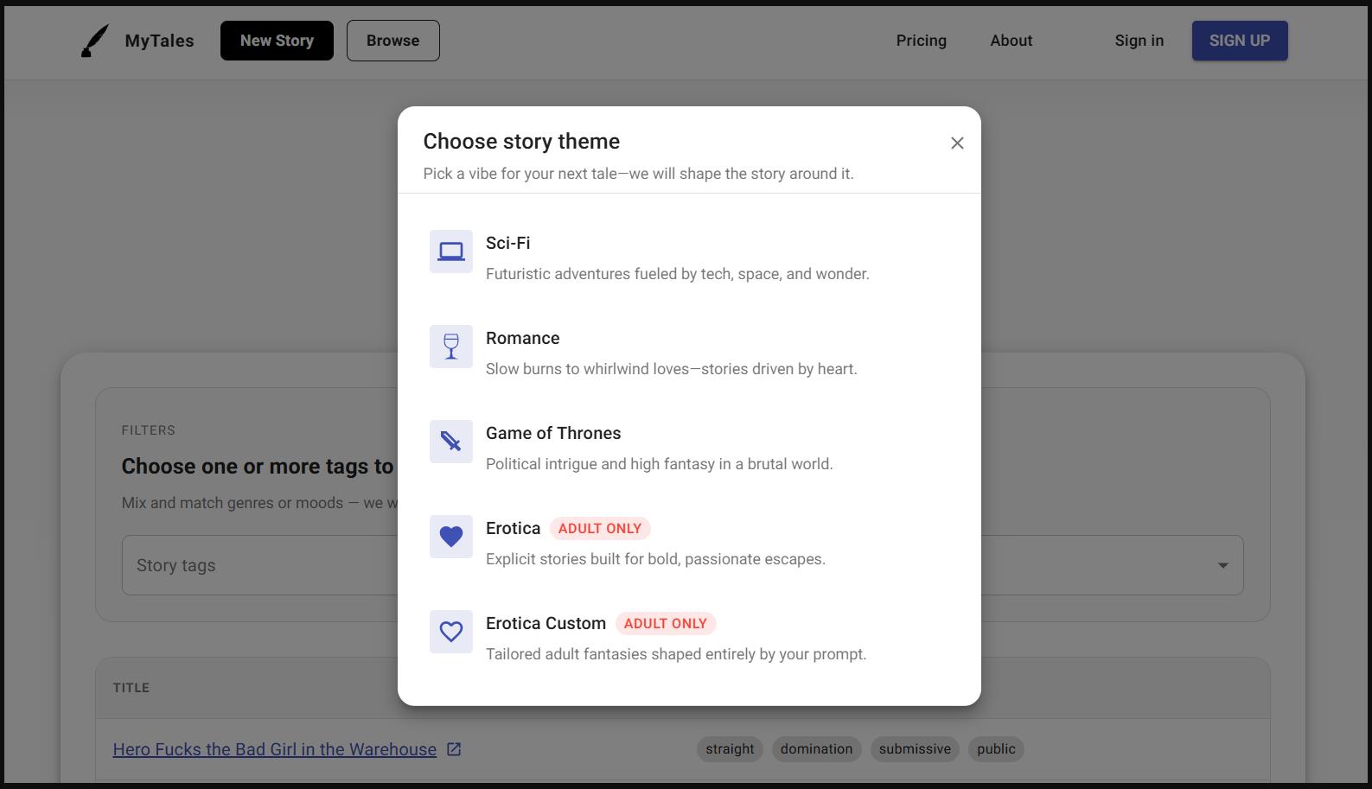The width and height of the screenshot is (1372, 789).
Task: Click the Sci-Fi laptop icon
Action: 451,251
